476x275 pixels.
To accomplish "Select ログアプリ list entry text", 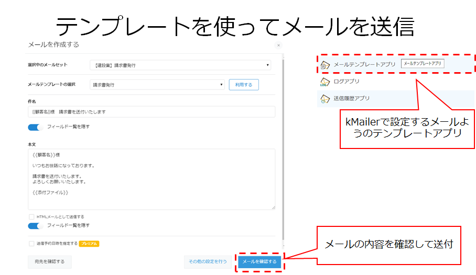I will pos(347,82).
